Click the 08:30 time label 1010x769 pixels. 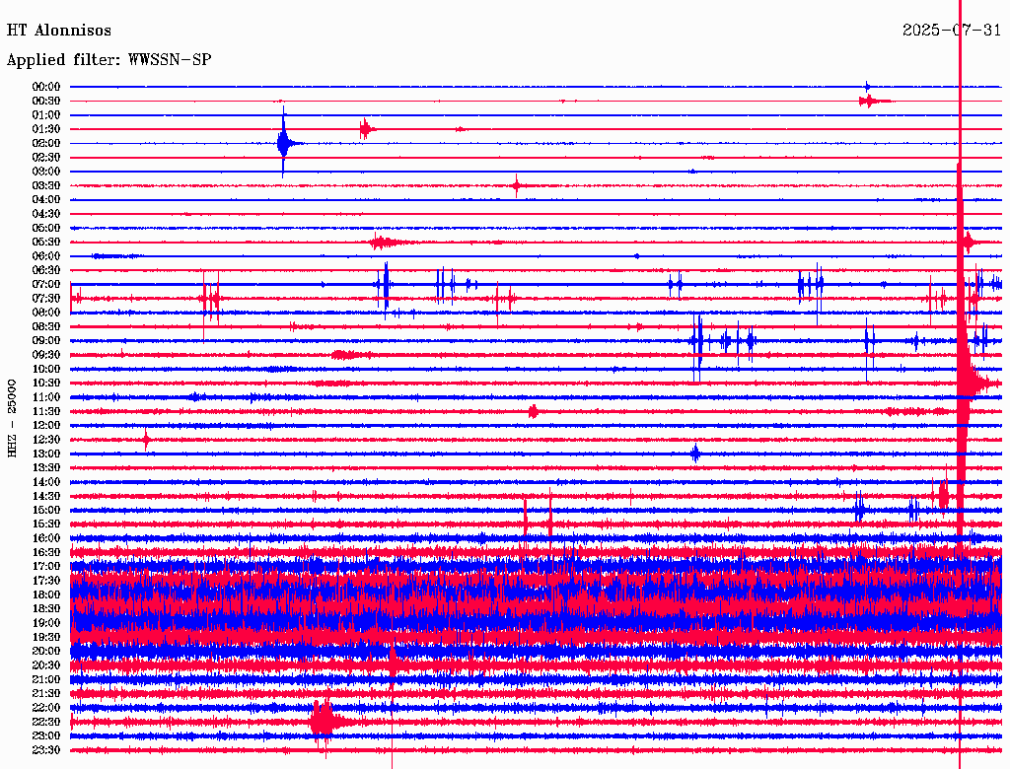[x=46, y=326]
